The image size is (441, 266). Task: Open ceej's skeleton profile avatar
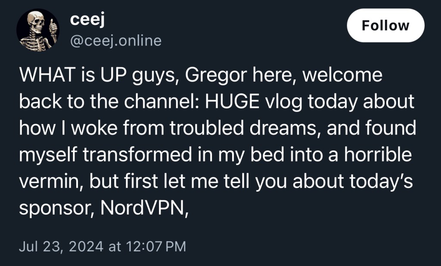coord(38,30)
